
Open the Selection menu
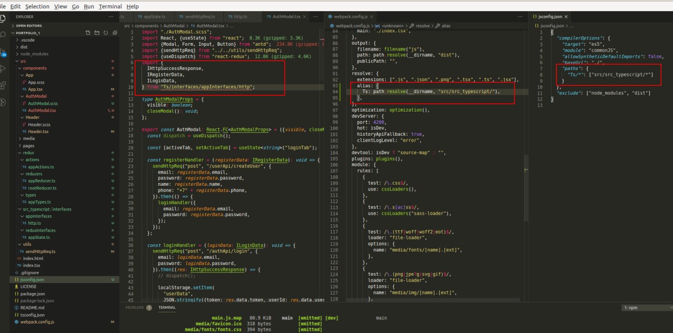click(x=37, y=6)
